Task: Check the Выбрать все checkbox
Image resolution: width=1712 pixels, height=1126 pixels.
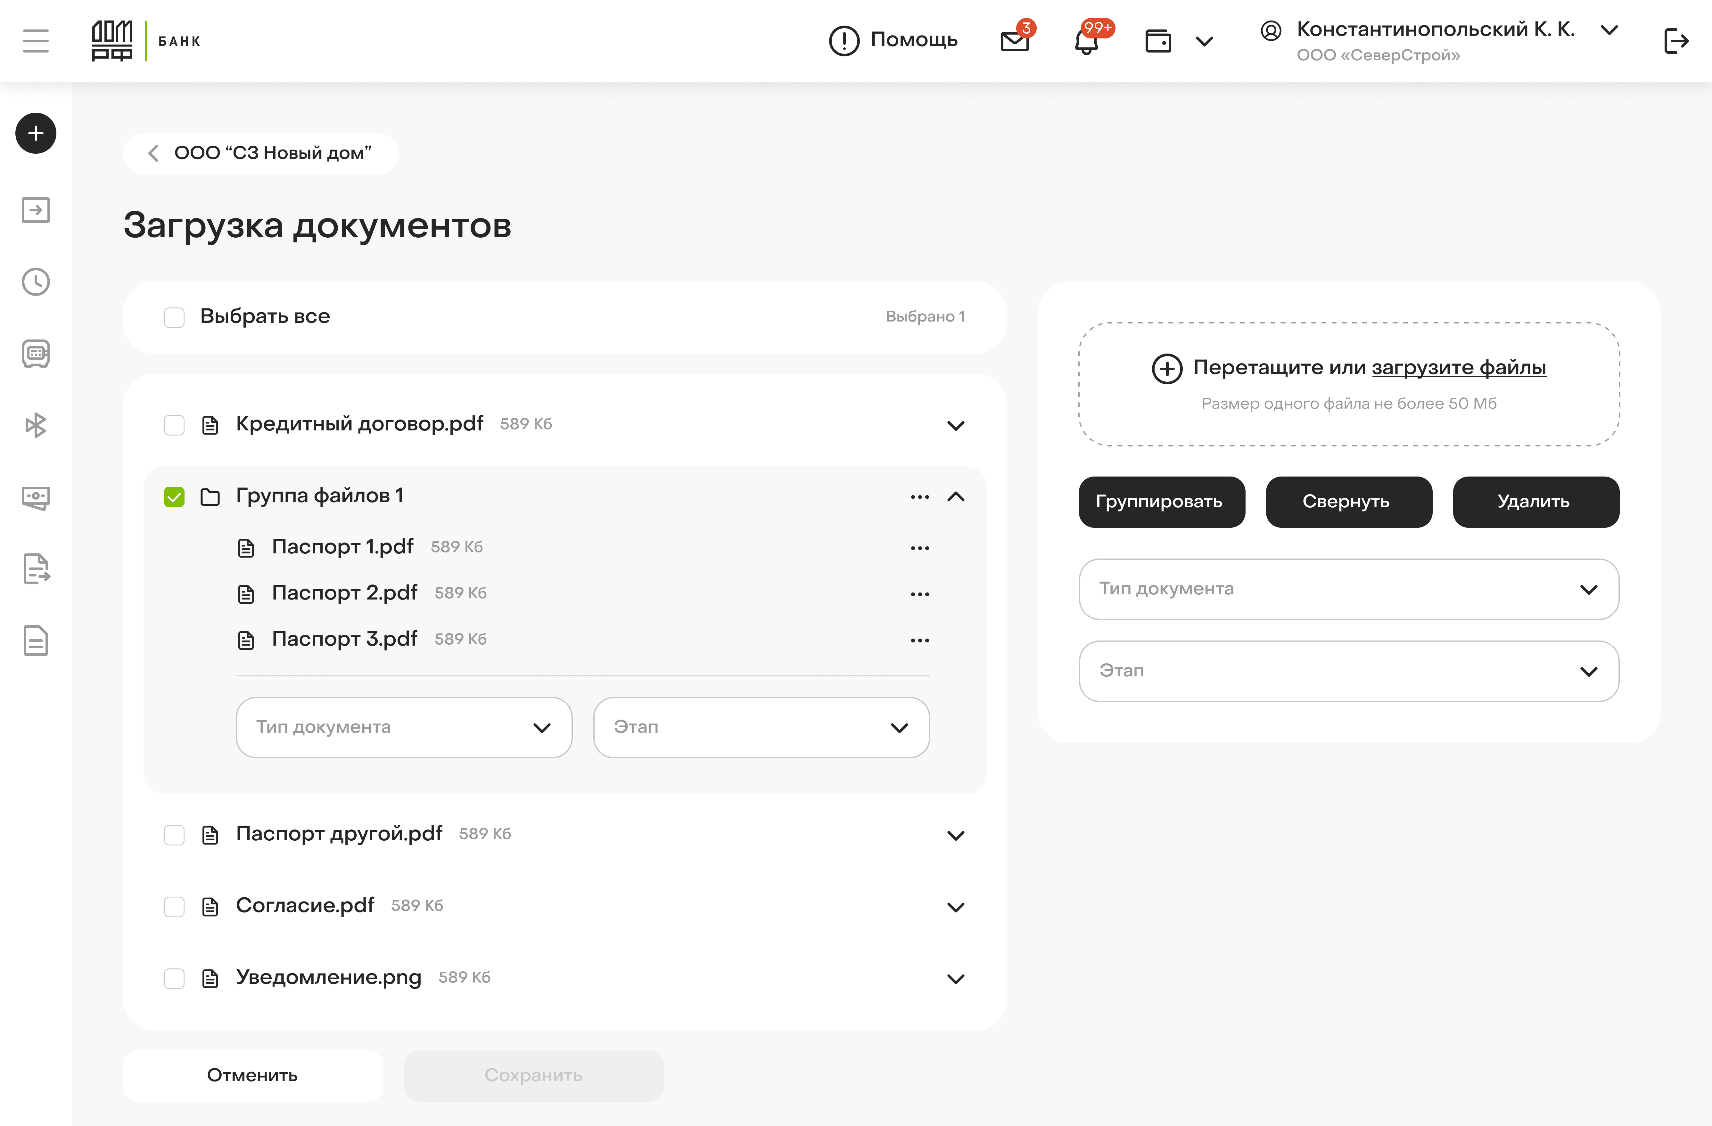Action: tap(174, 317)
